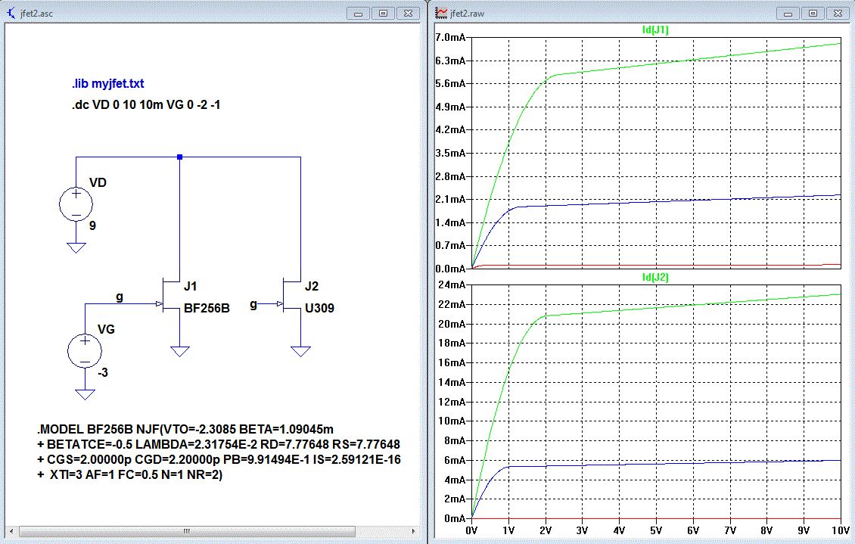Select the VG voltage source symbol

[x=85, y=351]
